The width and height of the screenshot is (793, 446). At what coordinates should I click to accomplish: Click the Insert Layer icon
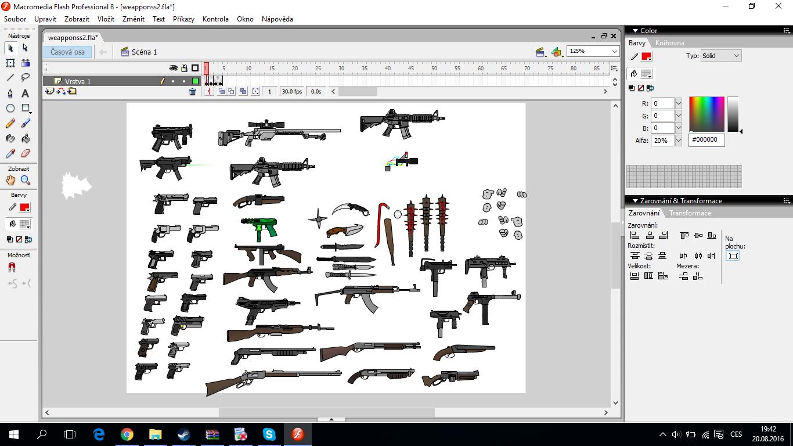coord(50,91)
